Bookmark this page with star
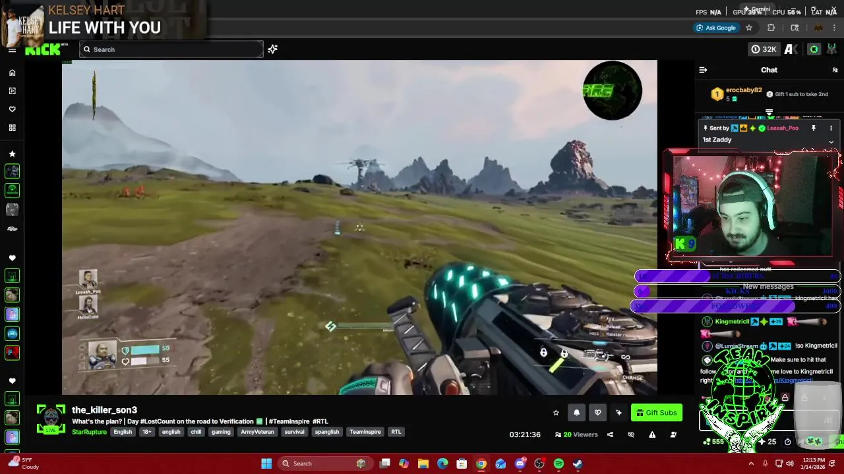This screenshot has height=474, width=844. [749, 28]
